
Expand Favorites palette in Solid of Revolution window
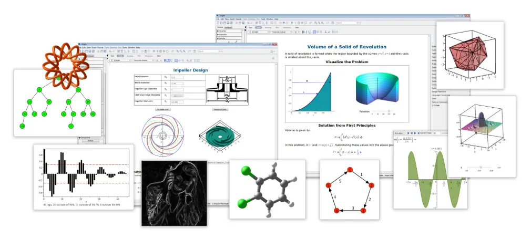[229, 31]
